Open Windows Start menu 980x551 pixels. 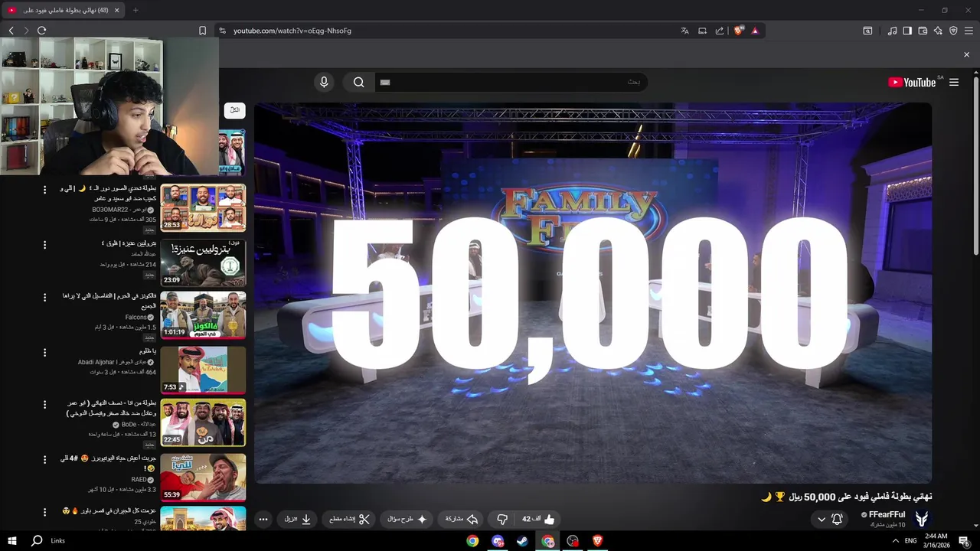point(13,540)
